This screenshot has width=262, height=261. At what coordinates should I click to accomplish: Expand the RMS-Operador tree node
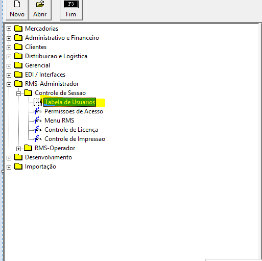pyautogui.click(x=18, y=149)
